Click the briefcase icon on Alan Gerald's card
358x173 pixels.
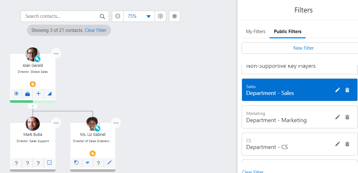tap(27, 94)
